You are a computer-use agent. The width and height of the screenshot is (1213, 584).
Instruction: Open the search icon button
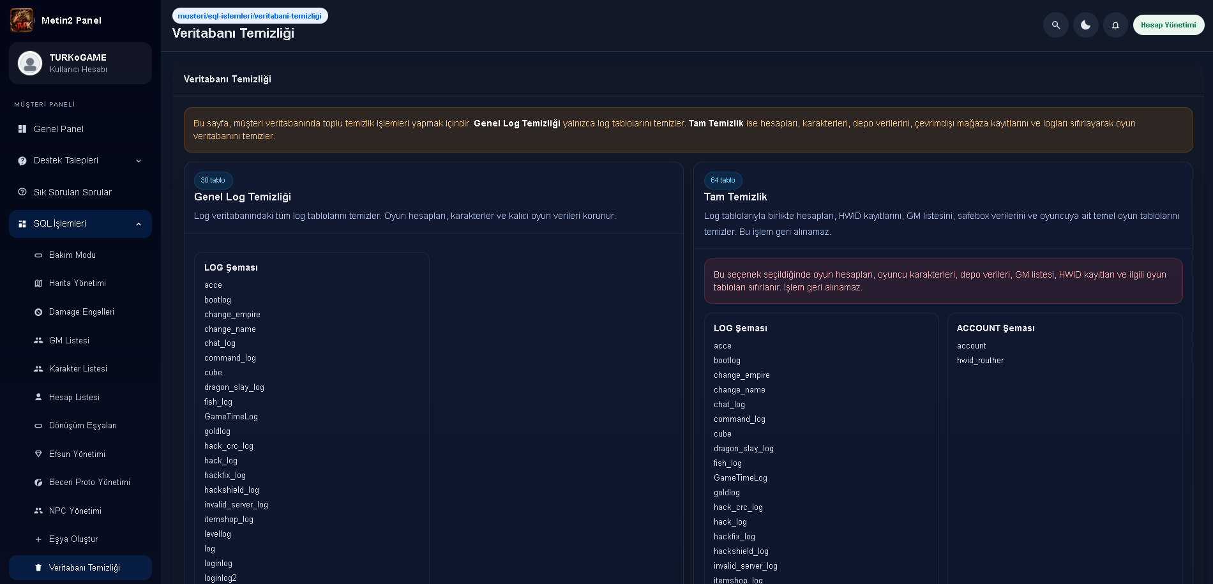(1056, 25)
